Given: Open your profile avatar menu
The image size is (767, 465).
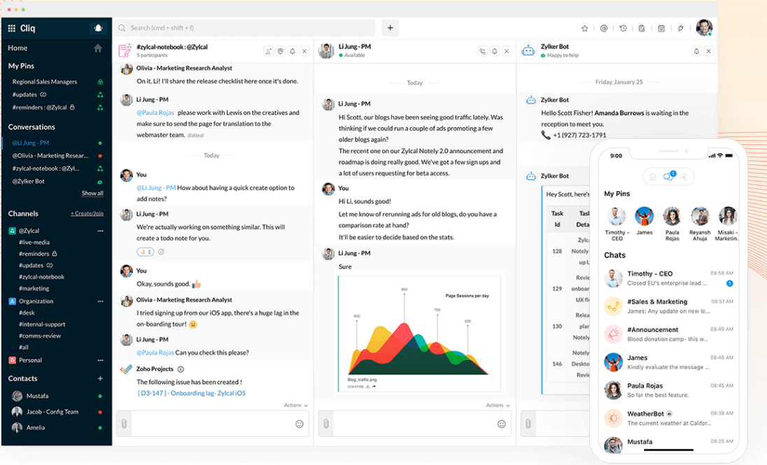Looking at the screenshot, I should [x=704, y=28].
